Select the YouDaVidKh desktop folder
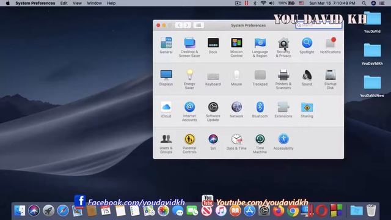391x220 pixels. [x=372, y=54]
